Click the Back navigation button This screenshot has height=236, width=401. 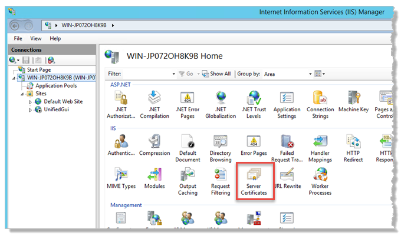click(15, 26)
